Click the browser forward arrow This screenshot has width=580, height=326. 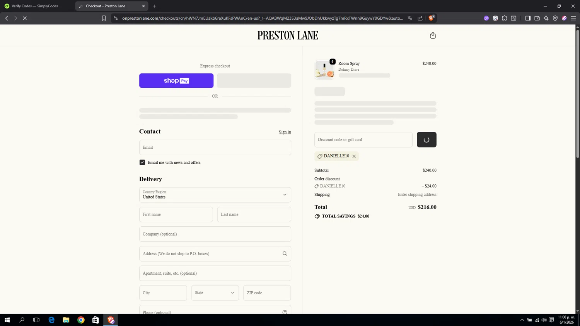tap(15, 18)
